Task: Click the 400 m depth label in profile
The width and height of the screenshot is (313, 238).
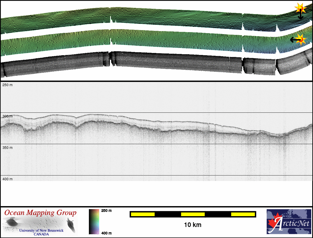Action: 8,179
